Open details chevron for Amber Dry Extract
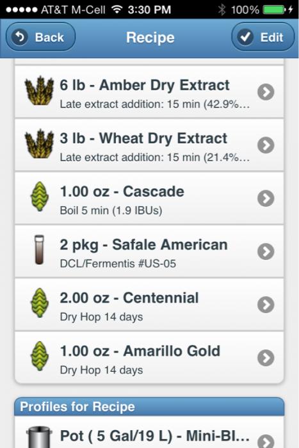Viewport: 299px width, 448px height. point(266,92)
